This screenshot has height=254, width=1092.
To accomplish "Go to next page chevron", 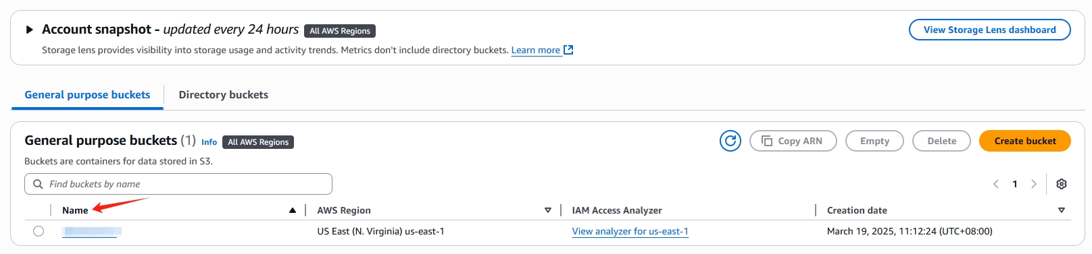I will pyautogui.click(x=1033, y=184).
